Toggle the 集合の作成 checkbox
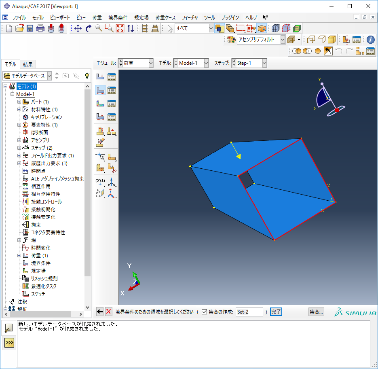The width and height of the screenshot is (378, 369). coord(204,312)
